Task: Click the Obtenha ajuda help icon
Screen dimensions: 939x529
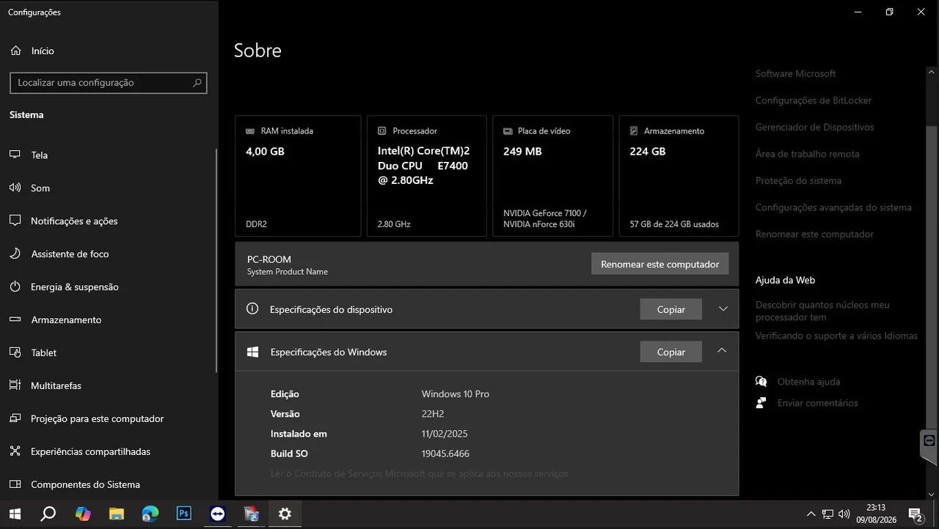Action: tap(761, 382)
